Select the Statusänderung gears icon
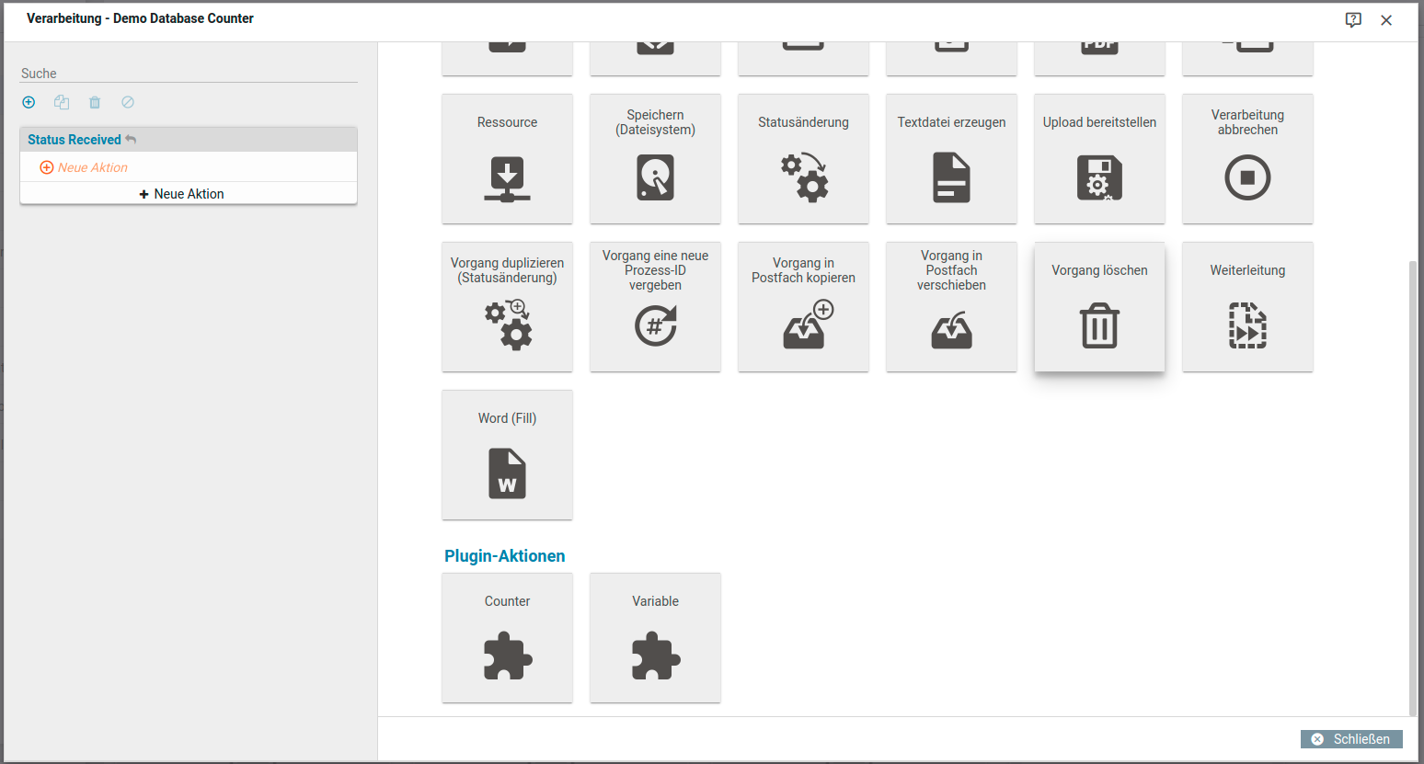 [x=804, y=177]
